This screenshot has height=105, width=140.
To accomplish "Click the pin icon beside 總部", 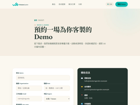I will [x=82, y=95].
